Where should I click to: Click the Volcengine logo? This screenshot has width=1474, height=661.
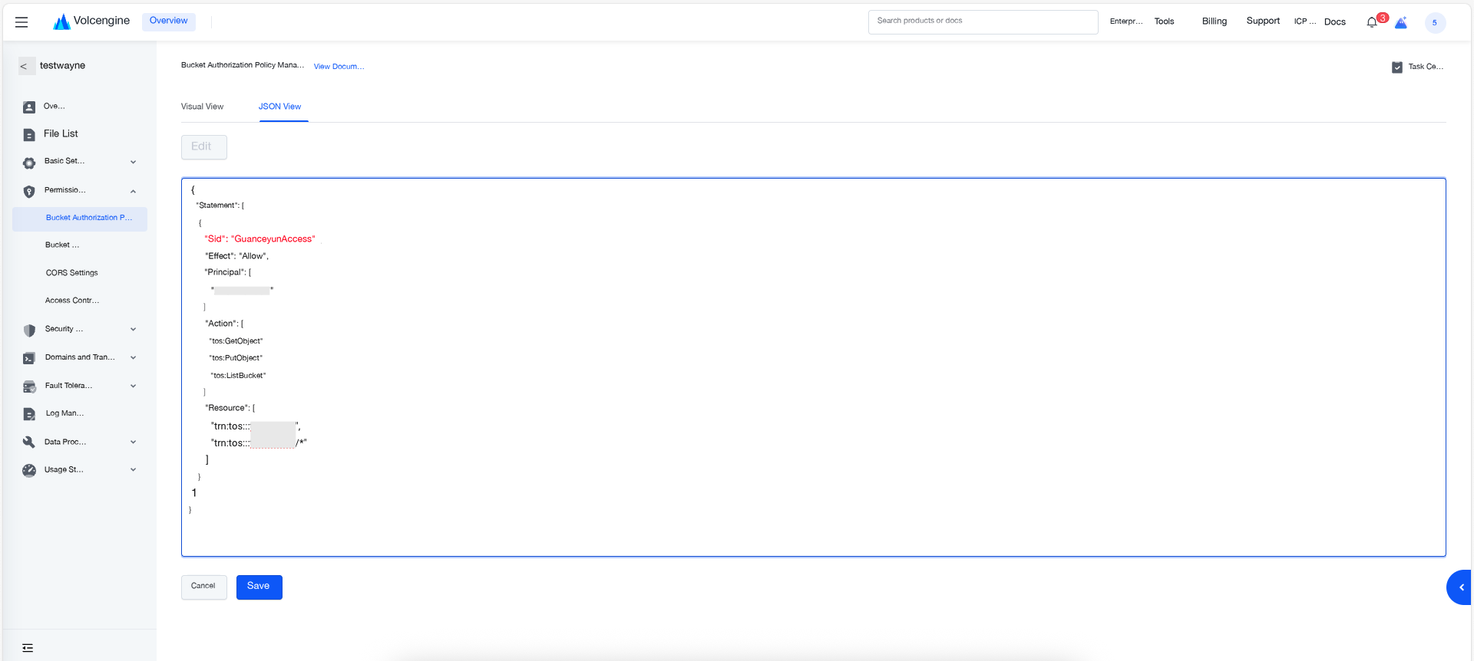91,21
